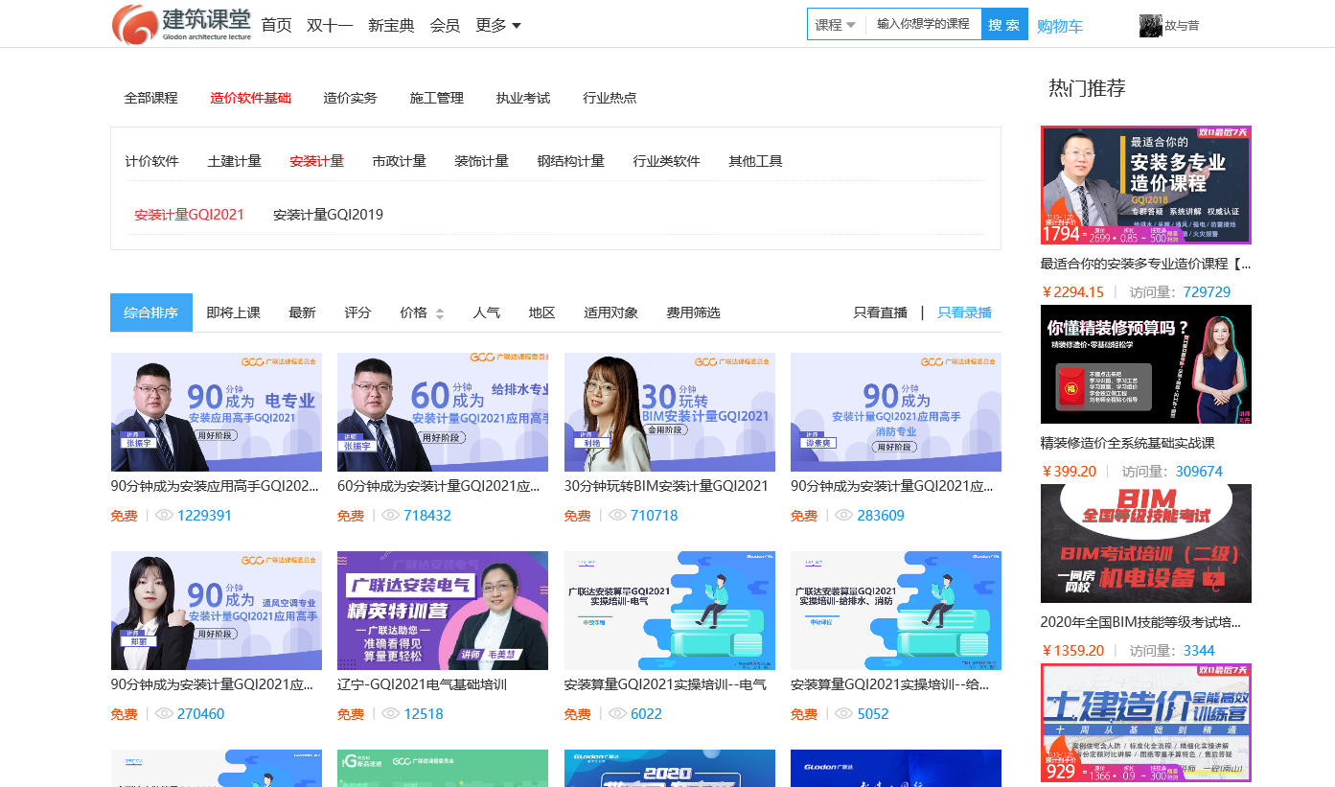Click the price sort arrows icon
This screenshot has width=1335, height=787.
[x=440, y=313]
